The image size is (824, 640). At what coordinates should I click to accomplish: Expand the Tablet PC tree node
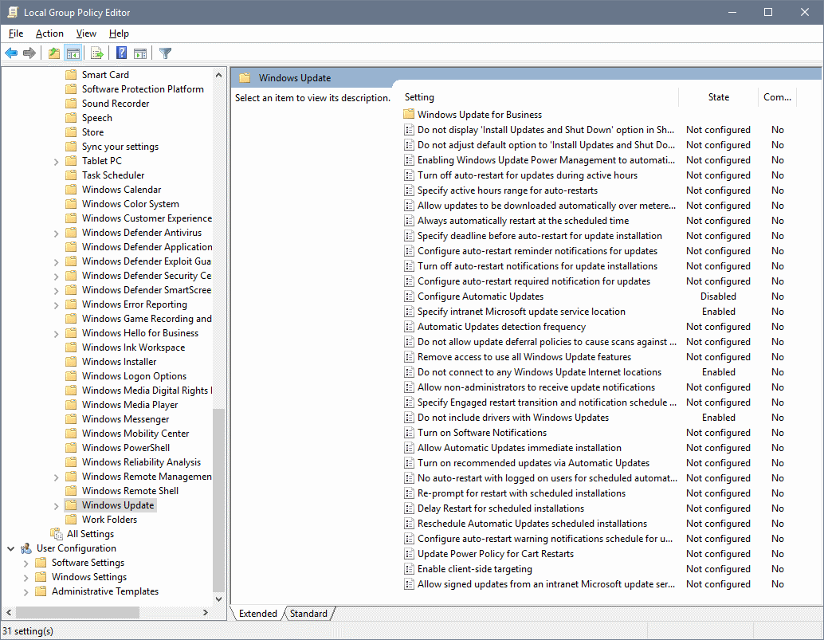point(57,162)
